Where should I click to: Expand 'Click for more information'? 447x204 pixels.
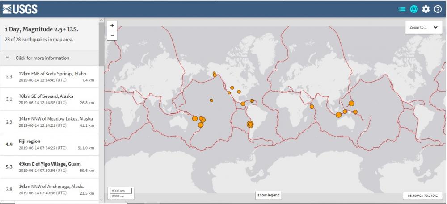point(50,58)
